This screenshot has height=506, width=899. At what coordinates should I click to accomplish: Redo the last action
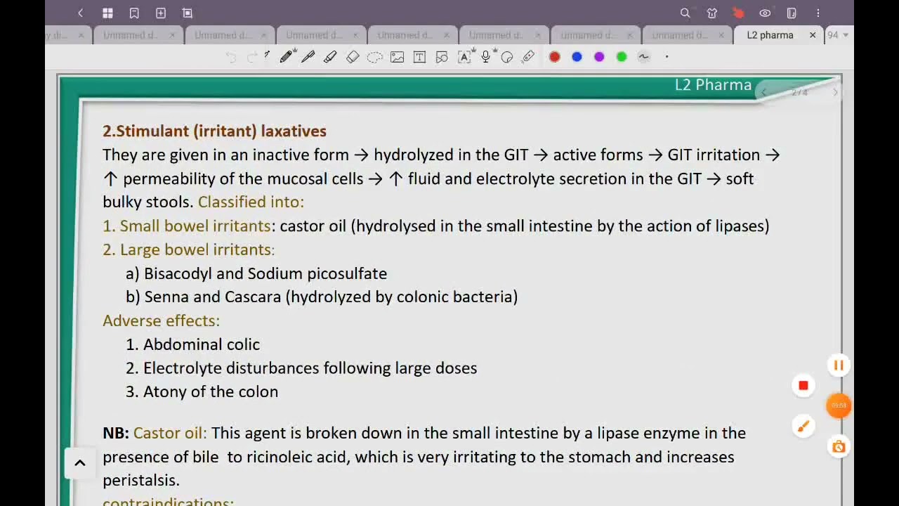(252, 57)
